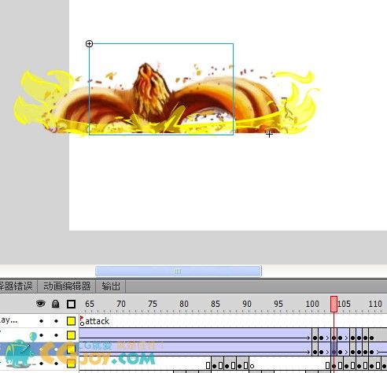Open the compiler errors tab at the far left
Screen dimensions: 387x373
pyautogui.click(x=17, y=286)
